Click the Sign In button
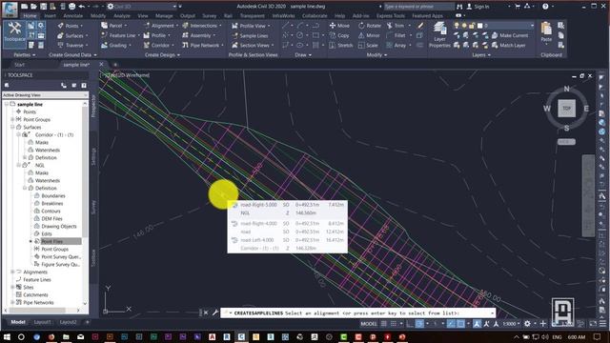Screen dimensions: 610x343 478,7
